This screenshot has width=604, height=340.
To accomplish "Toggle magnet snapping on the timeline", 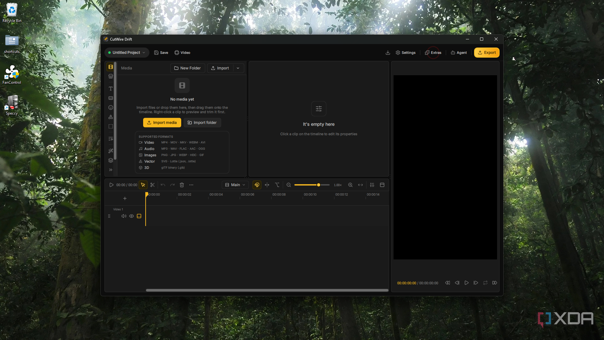I will pos(257,185).
